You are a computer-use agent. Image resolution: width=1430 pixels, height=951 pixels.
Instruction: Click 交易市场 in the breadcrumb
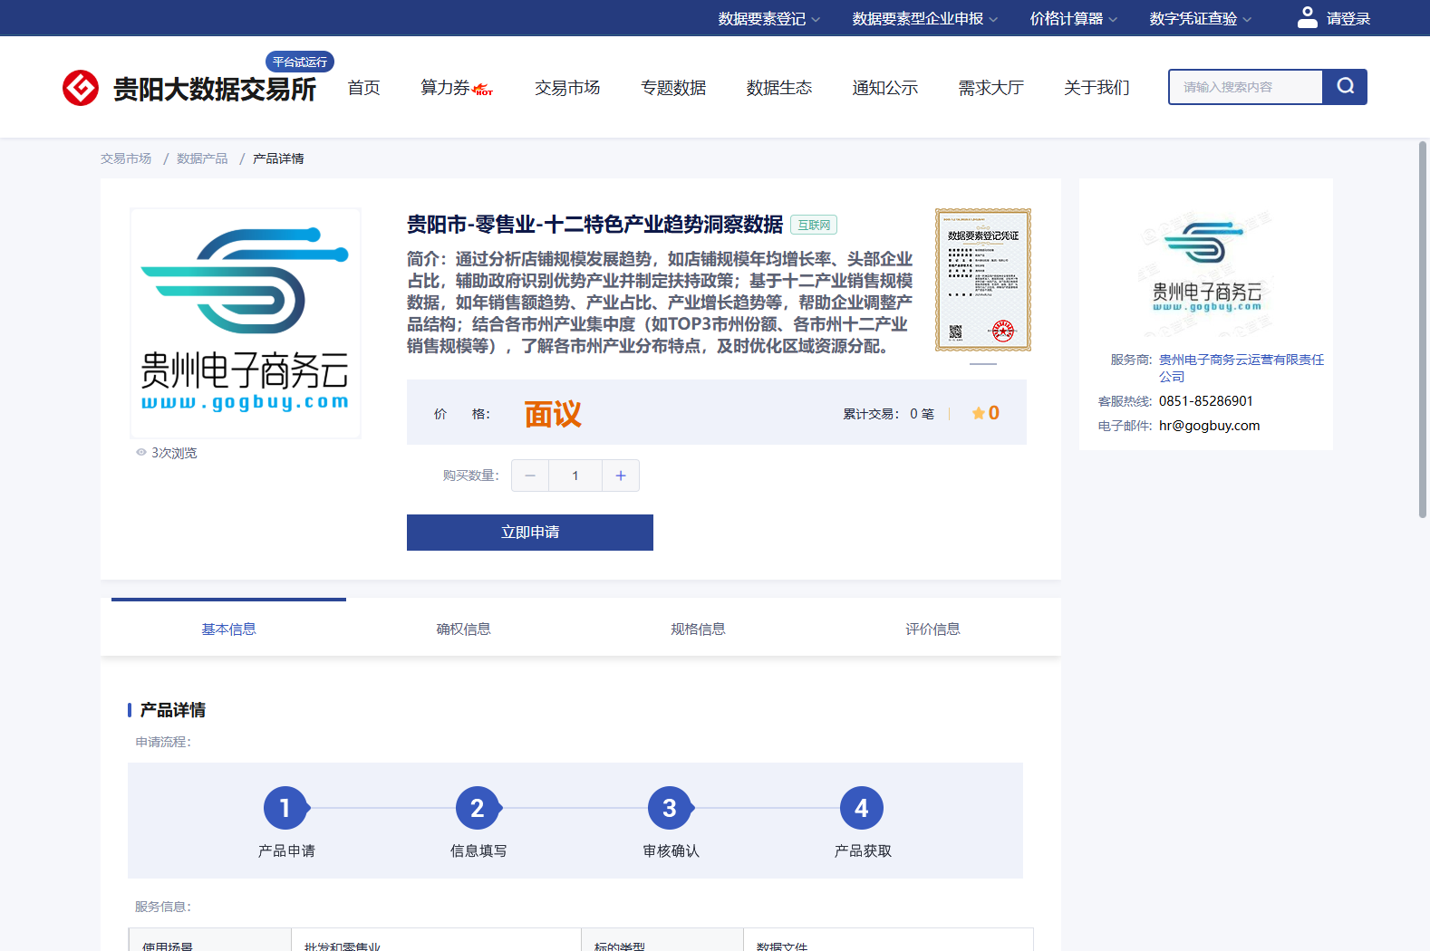tap(126, 158)
